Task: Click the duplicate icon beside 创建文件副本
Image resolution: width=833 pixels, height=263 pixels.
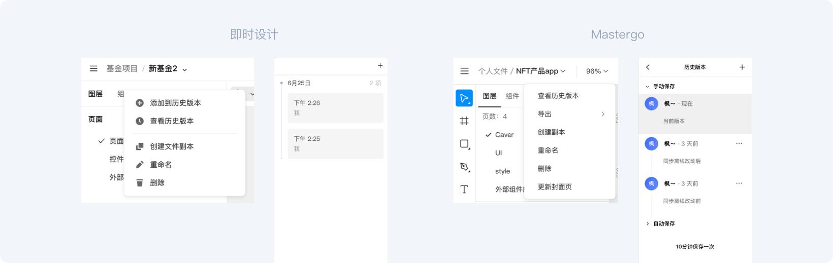Action: click(x=140, y=146)
